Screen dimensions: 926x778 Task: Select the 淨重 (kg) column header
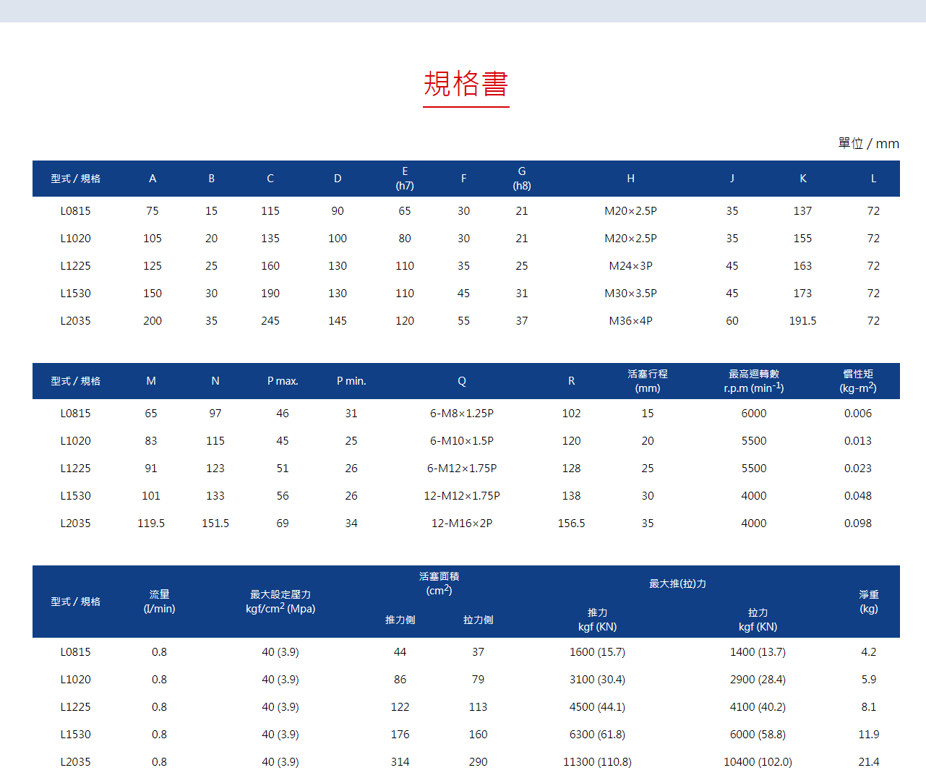click(x=868, y=601)
